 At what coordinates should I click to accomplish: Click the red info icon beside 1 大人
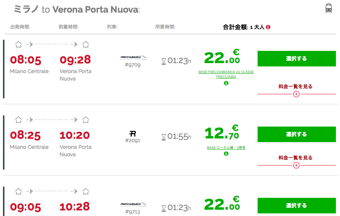pyautogui.click(x=268, y=27)
